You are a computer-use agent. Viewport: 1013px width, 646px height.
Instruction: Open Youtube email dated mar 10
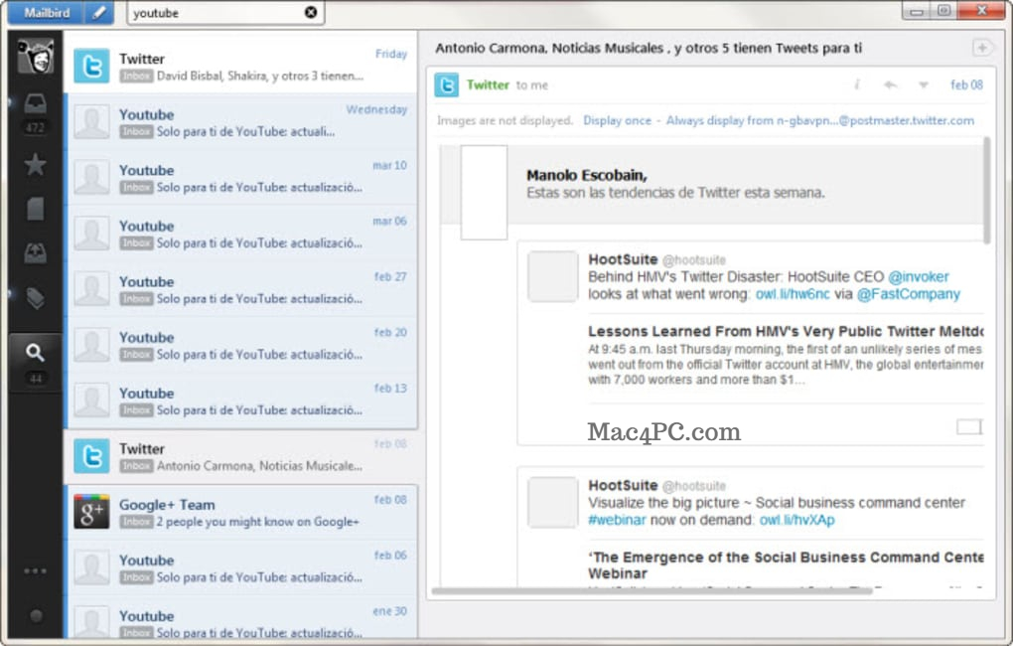tap(241, 178)
